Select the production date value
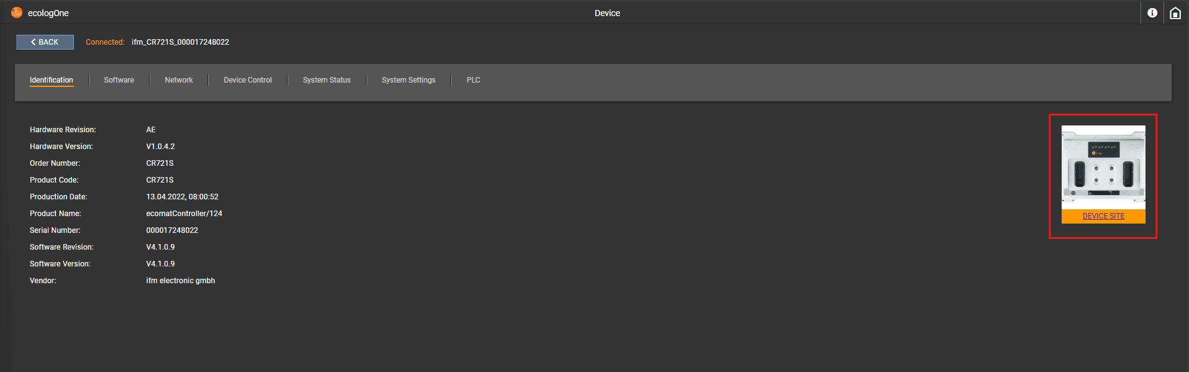Image resolution: width=1189 pixels, height=372 pixels. (x=182, y=197)
